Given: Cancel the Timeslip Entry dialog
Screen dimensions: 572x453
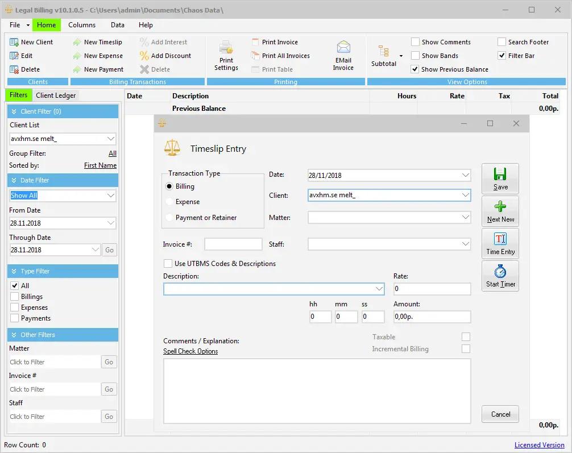Looking at the screenshot, I should (x=500, y=414).
